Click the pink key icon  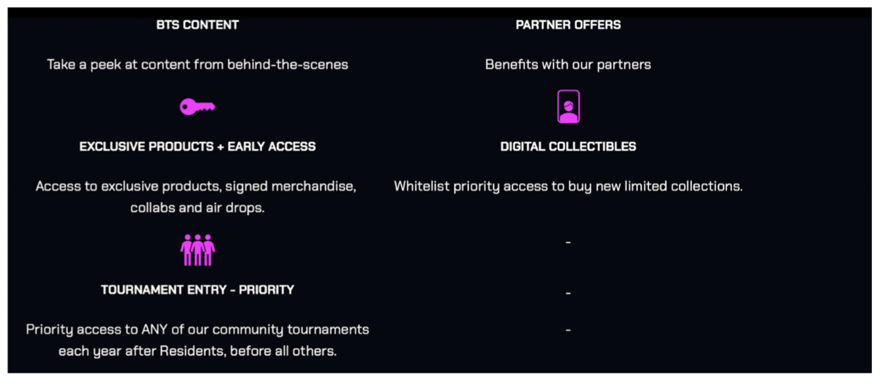(197, 107)
